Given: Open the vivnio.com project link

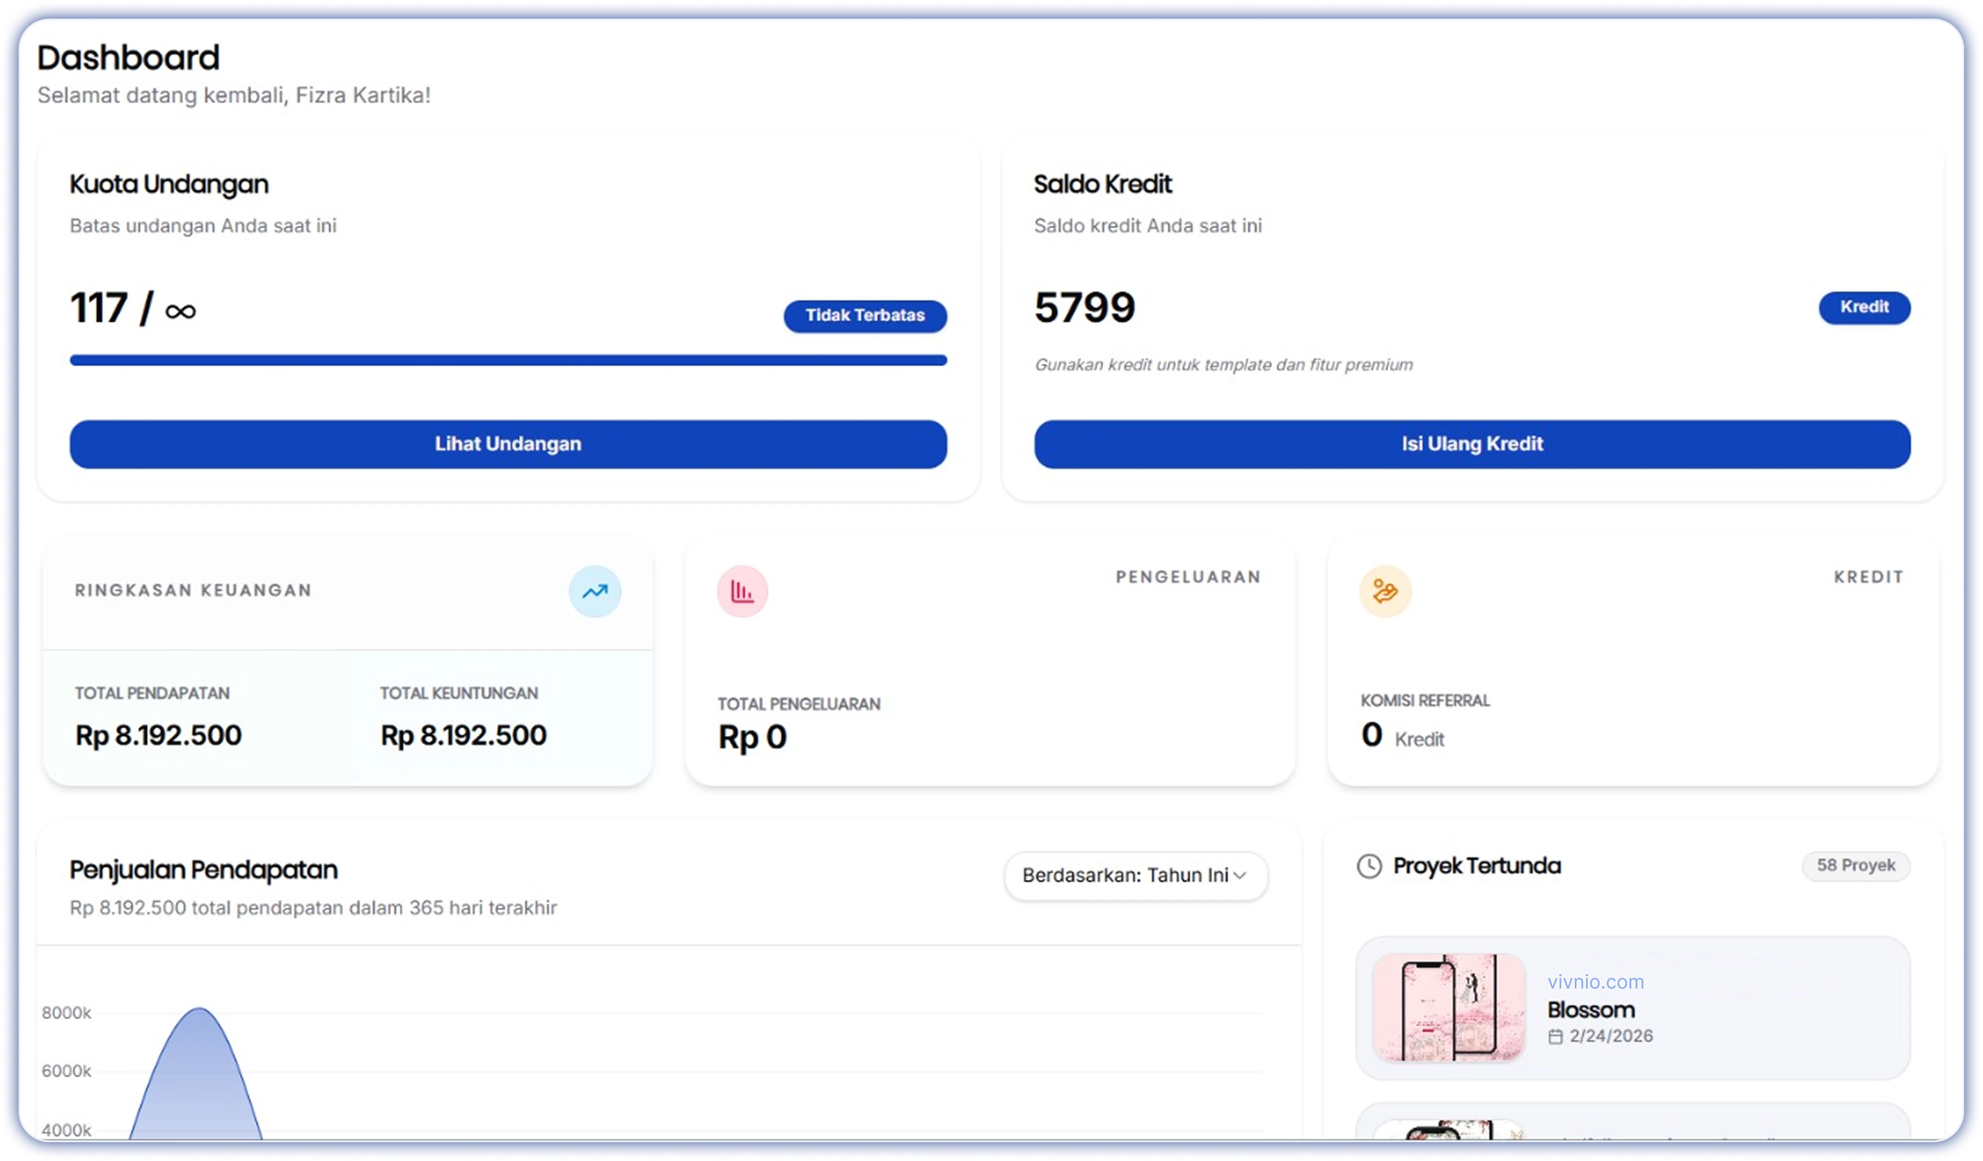Looking at the screenshot, I should (1596, 981).
